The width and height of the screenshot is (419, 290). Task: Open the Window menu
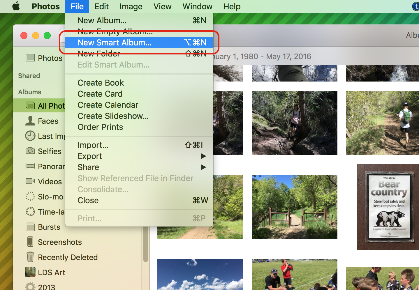[x=197, y=6]
